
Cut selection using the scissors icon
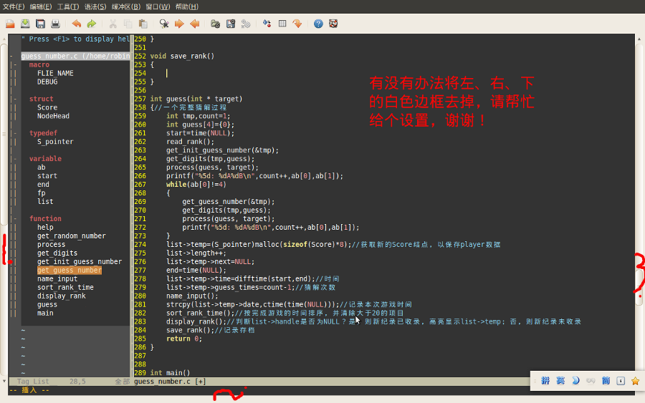click(113, 24)
